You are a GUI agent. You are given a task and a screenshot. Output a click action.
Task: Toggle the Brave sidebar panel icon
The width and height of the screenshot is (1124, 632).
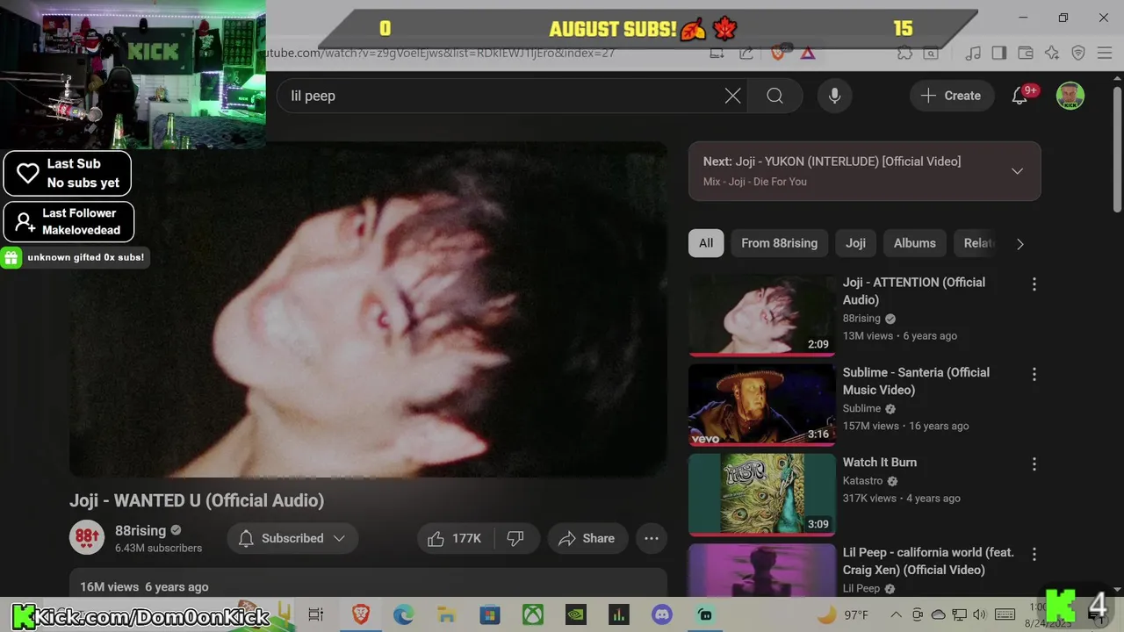(x=999, y=53)
